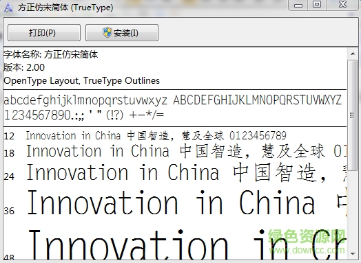Close the font viewer window
This screenshot has height=263, width=361.
pos(342,5)
